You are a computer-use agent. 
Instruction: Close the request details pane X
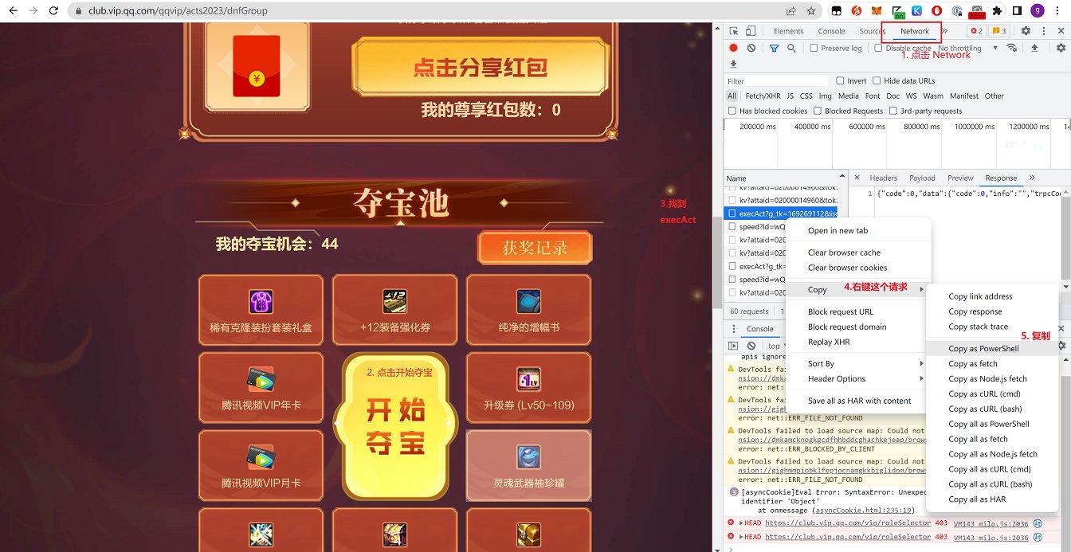pos(857,178)
